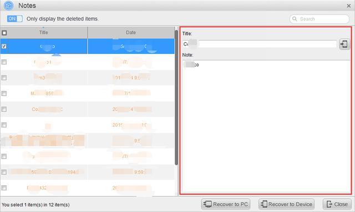Click the Close button at bottom
The height and width of the screenshot is (212, 355).
pyautogui.click(x=337, y=204)
